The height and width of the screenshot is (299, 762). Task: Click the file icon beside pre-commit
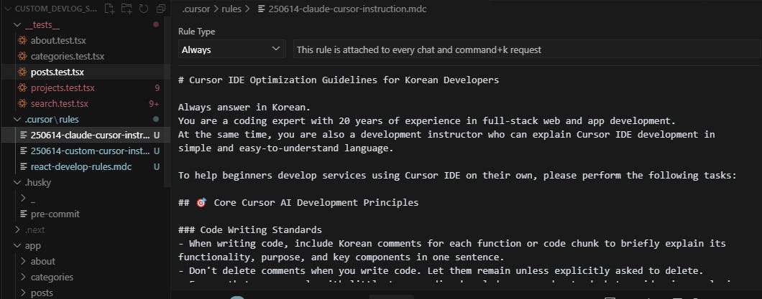tap(24, 214)
